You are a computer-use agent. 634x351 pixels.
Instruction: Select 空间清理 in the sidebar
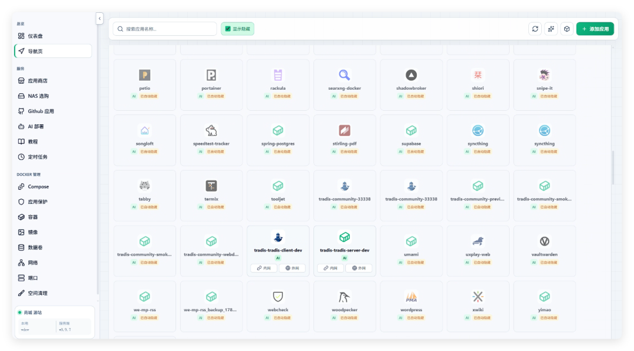(x=53, y=294)
